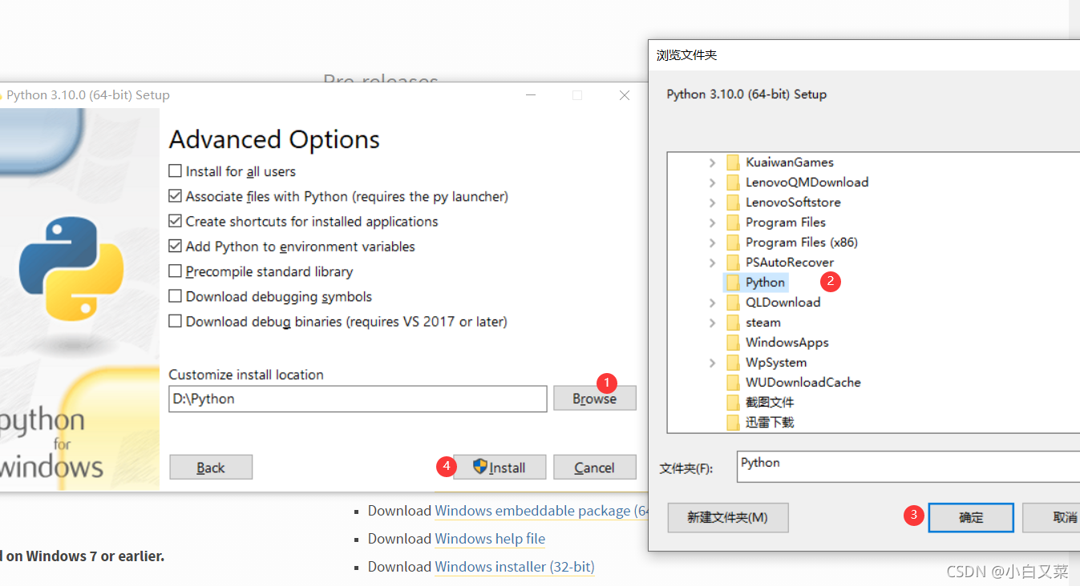Select the 截图文件 folder icon

(733, 403)
